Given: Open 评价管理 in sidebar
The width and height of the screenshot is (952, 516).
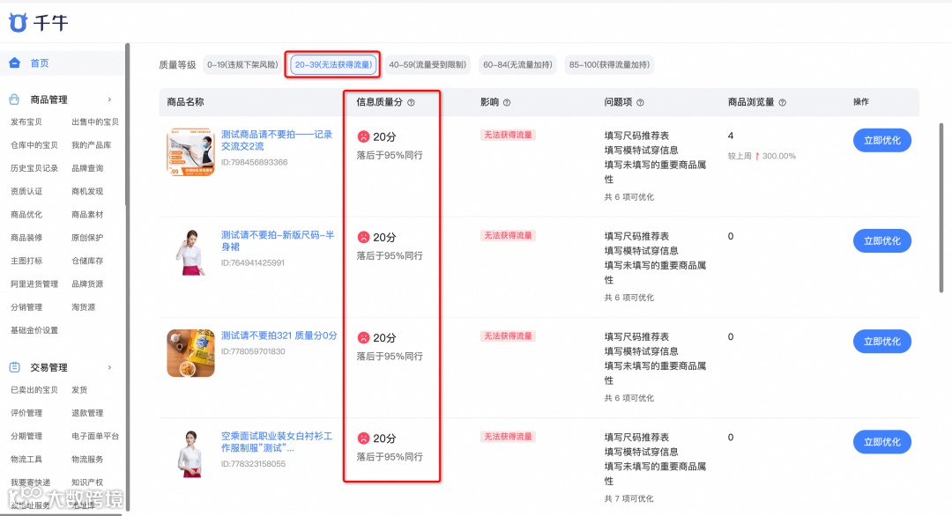Looking at the screenshot, I should pyautogui.click(x=26, y=413).
